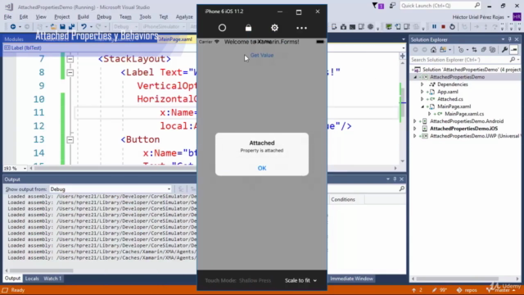Click the Pair to Mac toolbar icon

coord(389,27)
